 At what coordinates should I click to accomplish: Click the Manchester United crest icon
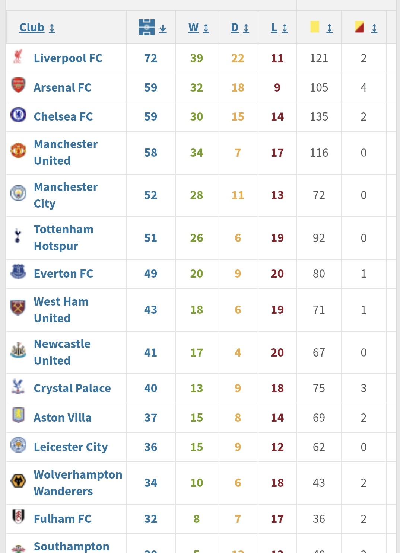click(x=18, y=150)
